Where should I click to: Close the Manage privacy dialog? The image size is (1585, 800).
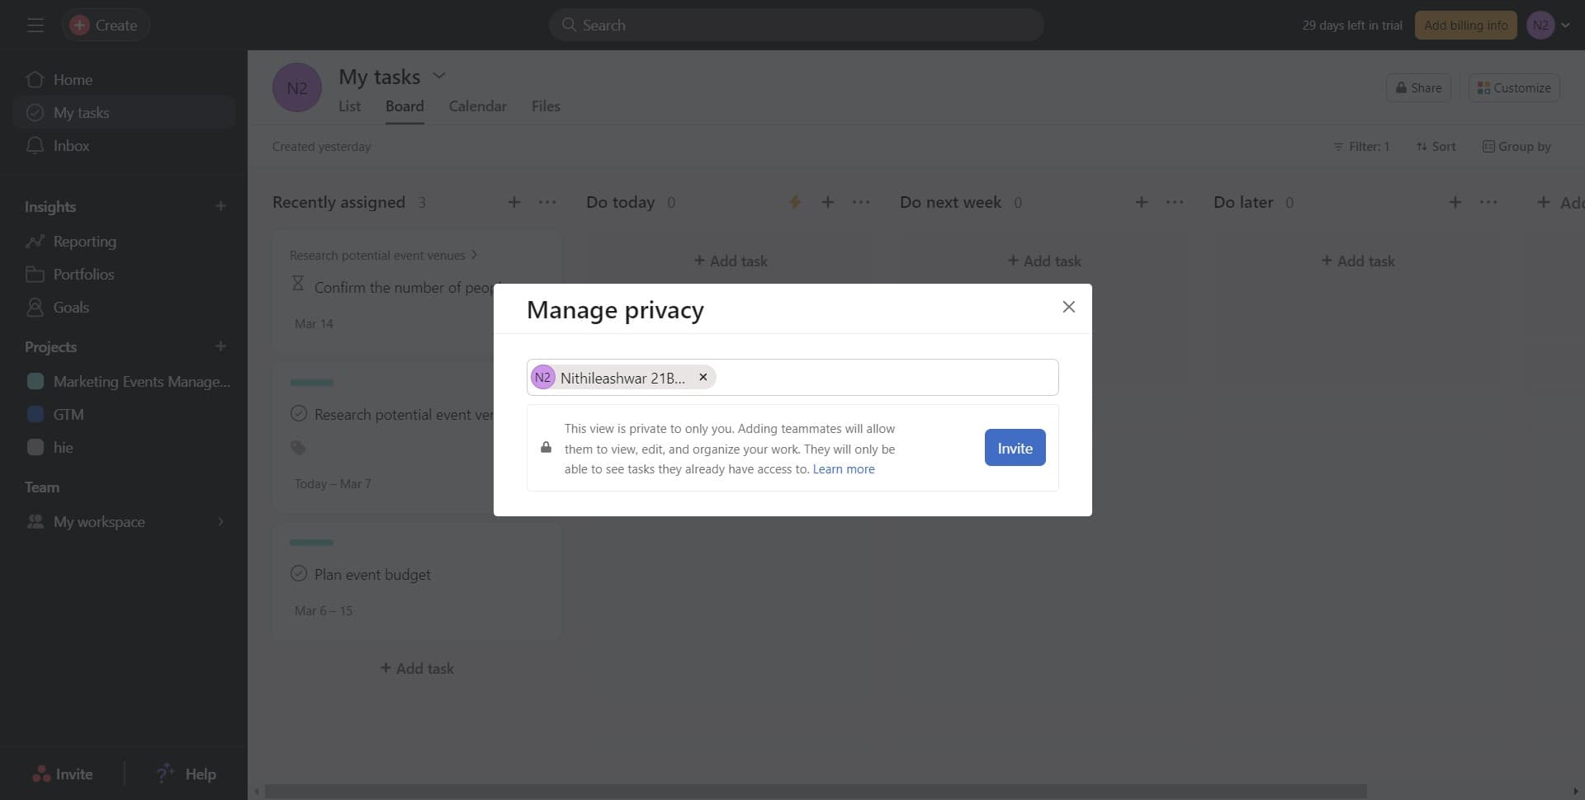[x=1068, y=307]
